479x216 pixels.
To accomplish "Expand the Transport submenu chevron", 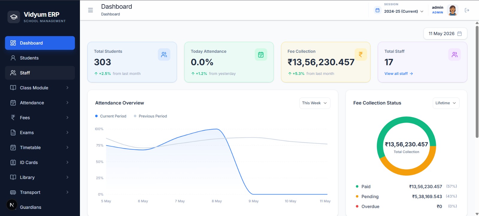I will click(x=67, y=192).
